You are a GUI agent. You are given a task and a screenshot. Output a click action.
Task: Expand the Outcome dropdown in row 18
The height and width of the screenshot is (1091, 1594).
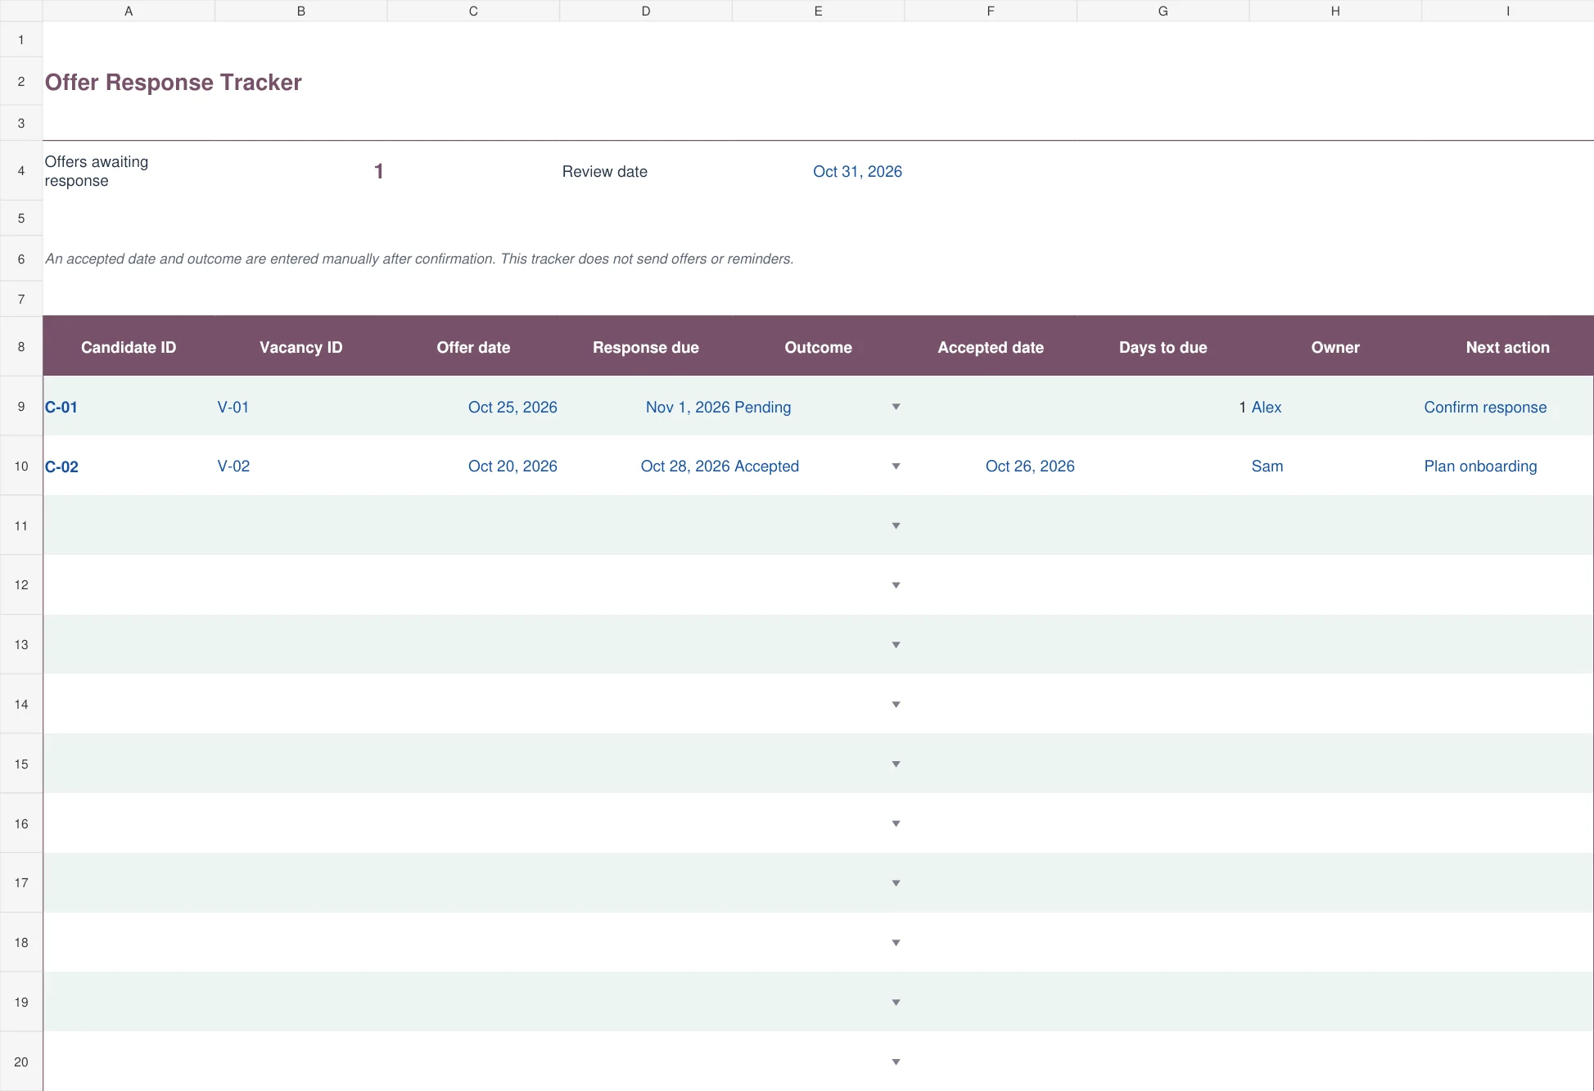[896, 943]
